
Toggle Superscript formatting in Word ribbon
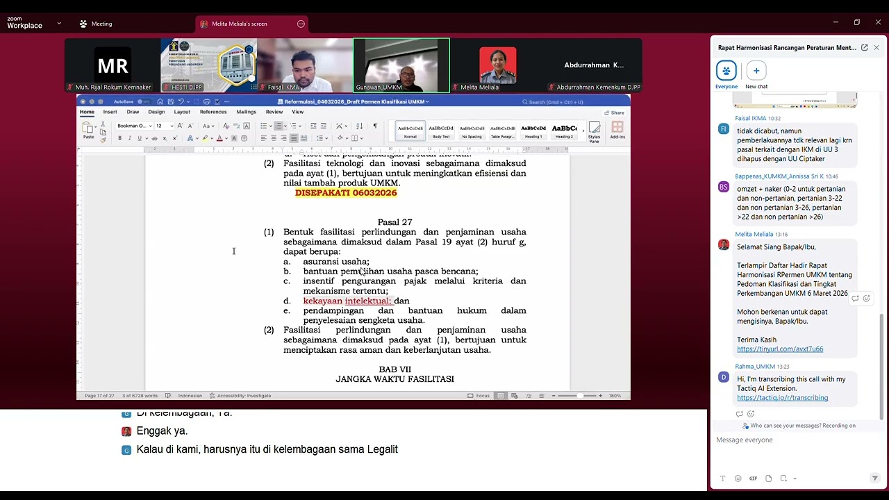[x=175, y=138]
